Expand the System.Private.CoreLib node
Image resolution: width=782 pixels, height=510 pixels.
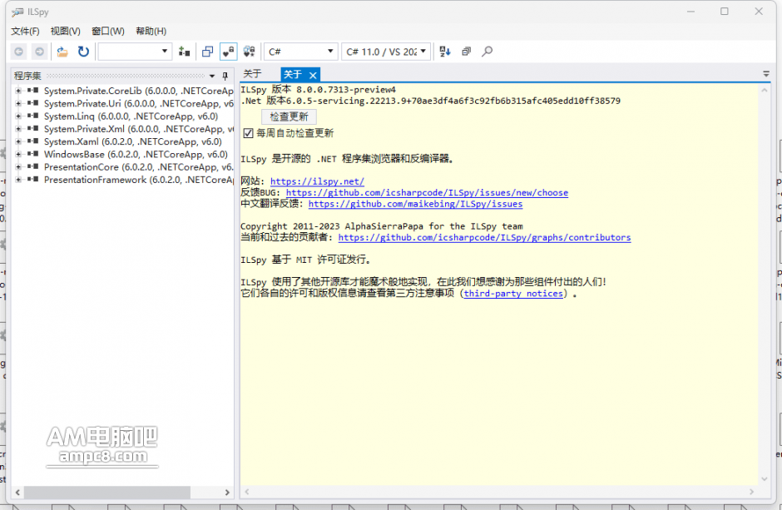coord(18,91)
